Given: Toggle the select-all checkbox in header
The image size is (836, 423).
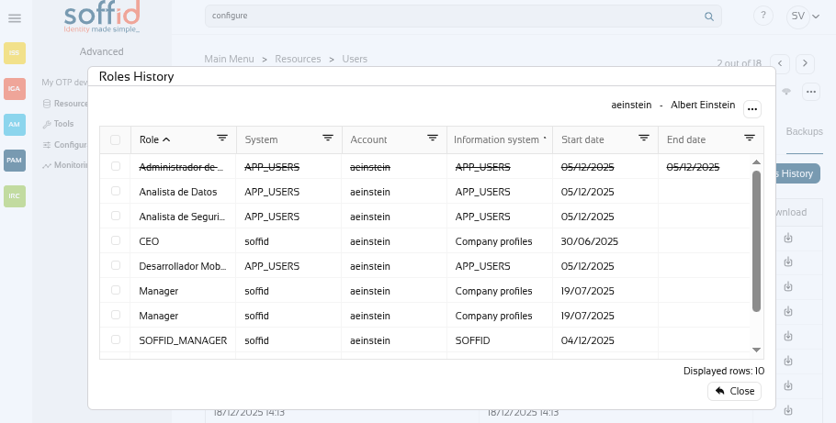Looking at the screenshot, I should tap(116, 140).
